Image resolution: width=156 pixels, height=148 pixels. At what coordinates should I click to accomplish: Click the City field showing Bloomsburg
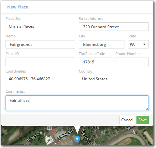coord(102,44)
